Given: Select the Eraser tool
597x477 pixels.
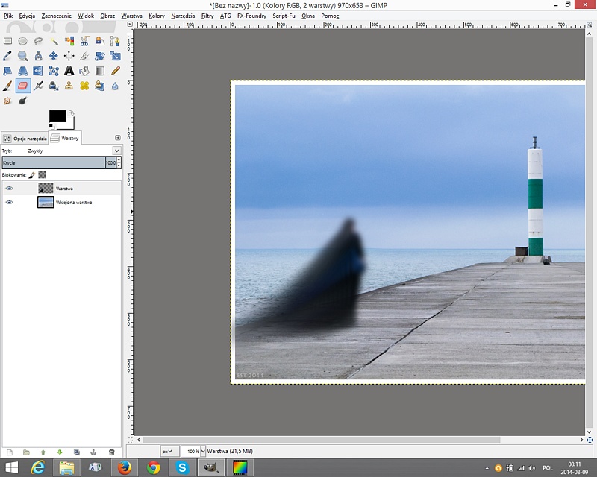Looking at the screenshot, I should tap(23, 86).
